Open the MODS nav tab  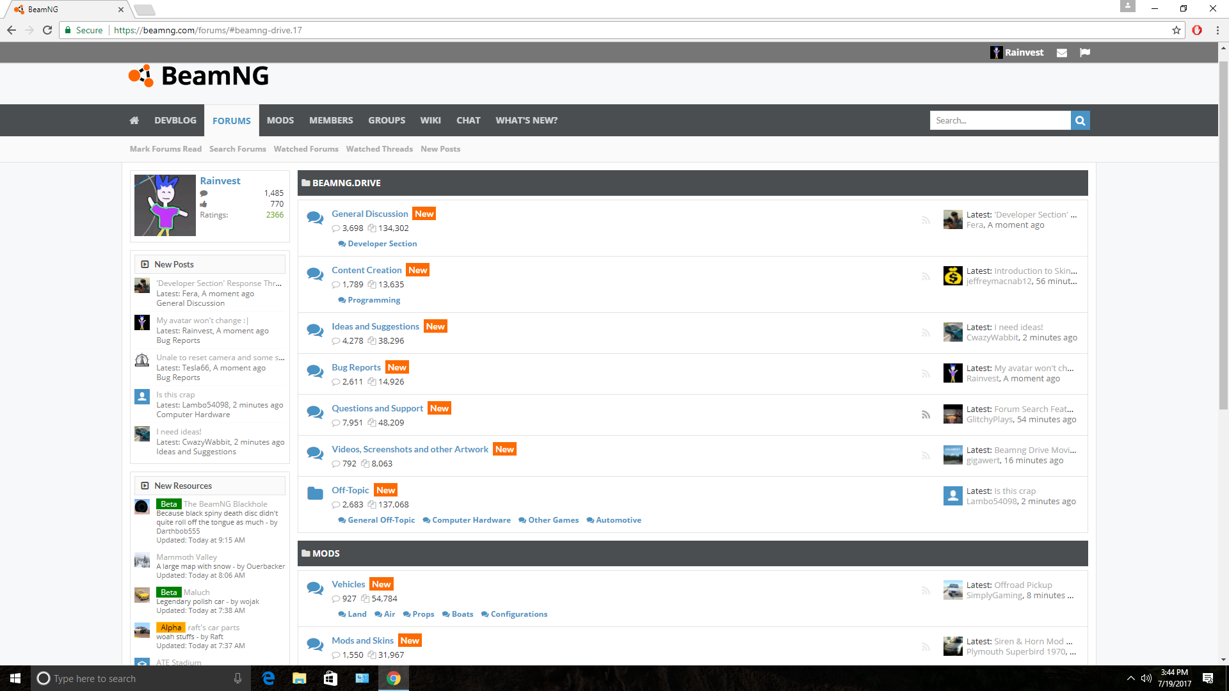coord(280,120)
